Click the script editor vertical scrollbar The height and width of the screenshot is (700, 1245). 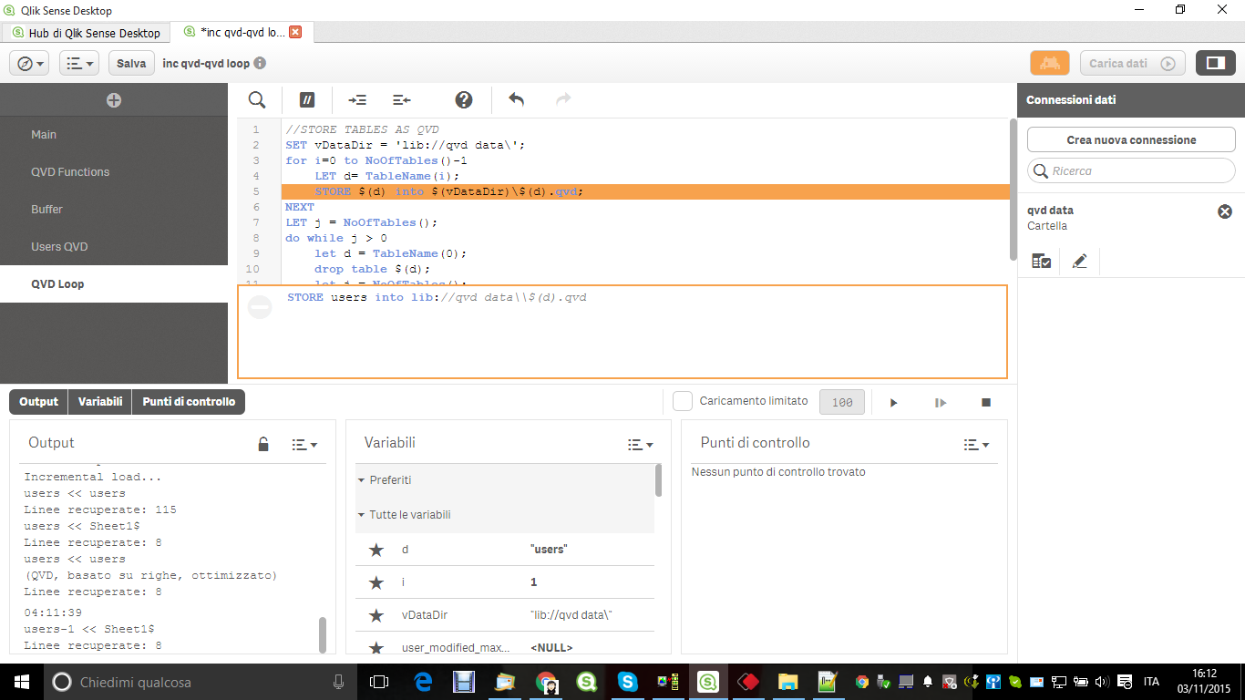[1012, 190]
